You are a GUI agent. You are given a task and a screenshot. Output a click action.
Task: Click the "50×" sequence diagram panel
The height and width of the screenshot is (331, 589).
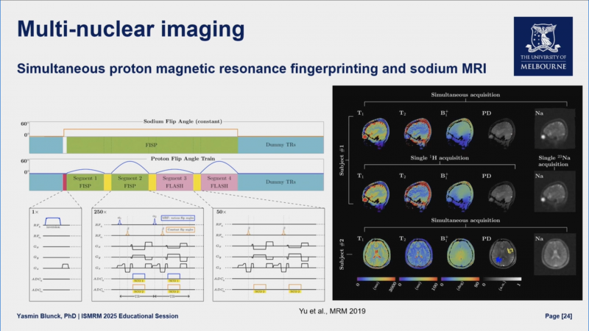(x=269, y=255)
